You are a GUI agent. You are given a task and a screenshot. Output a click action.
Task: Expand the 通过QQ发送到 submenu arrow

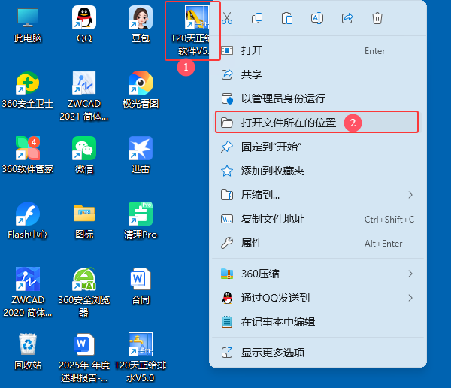410,298
